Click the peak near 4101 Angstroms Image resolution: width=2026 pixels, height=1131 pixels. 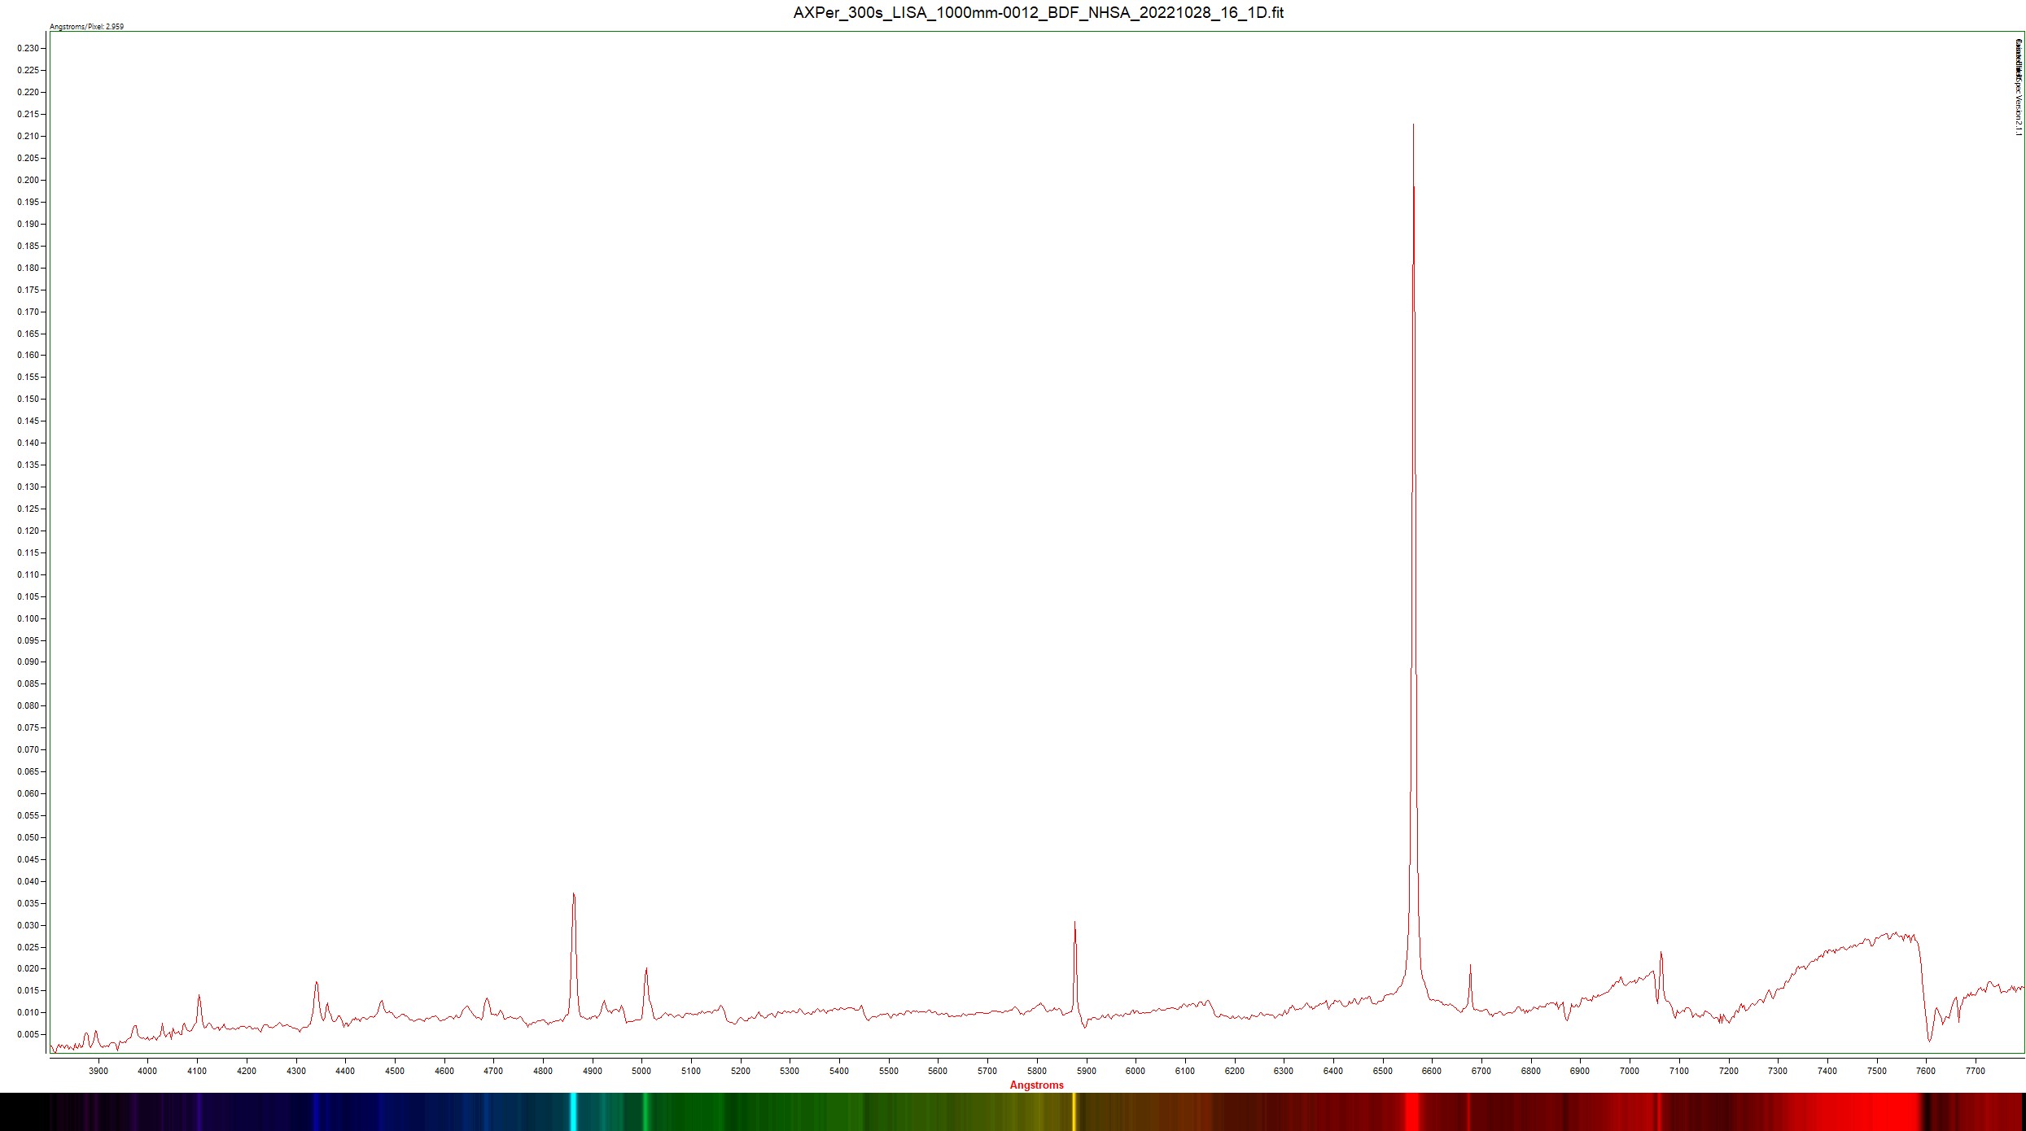pos(199,996)
